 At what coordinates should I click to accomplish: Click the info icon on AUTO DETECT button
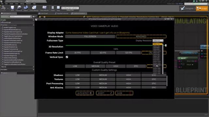coord(91,93)
